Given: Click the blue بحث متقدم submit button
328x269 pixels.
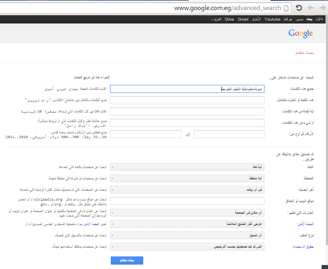Looking at the screenshot, I should (x=127, y=261).
